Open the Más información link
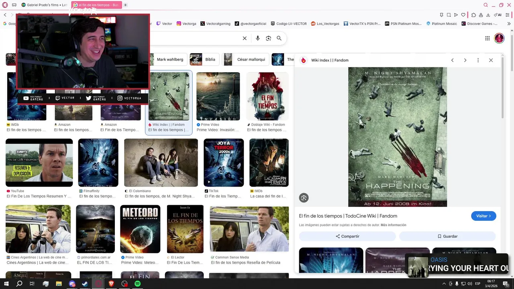The image size is (514, 289). coord(394,225)
